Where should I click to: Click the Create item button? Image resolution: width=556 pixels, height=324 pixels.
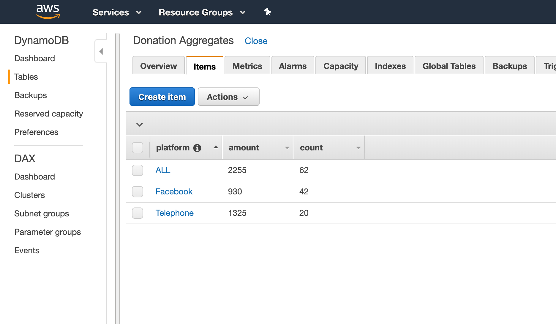point(162,97)
